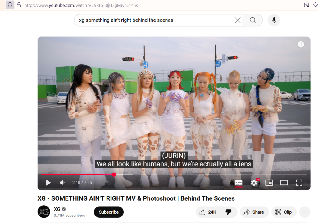Image resolution: width=318 pixels, height=223 pixels.
Task: Open the info cards icon on video
Action: click(x=301, y=44)
